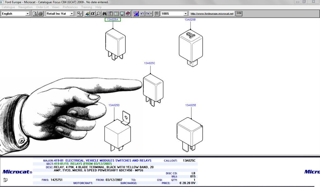
Task: Click the printer icon in the toolbar
Action: pyautogui.click(x=41, y=14)
